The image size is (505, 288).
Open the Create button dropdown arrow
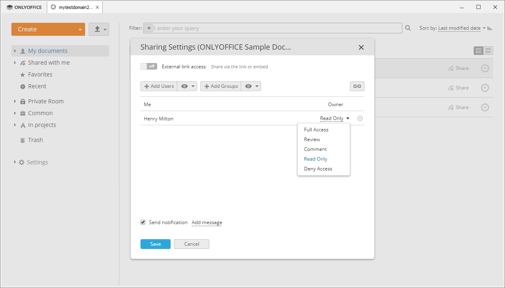[x=80, y=29]
